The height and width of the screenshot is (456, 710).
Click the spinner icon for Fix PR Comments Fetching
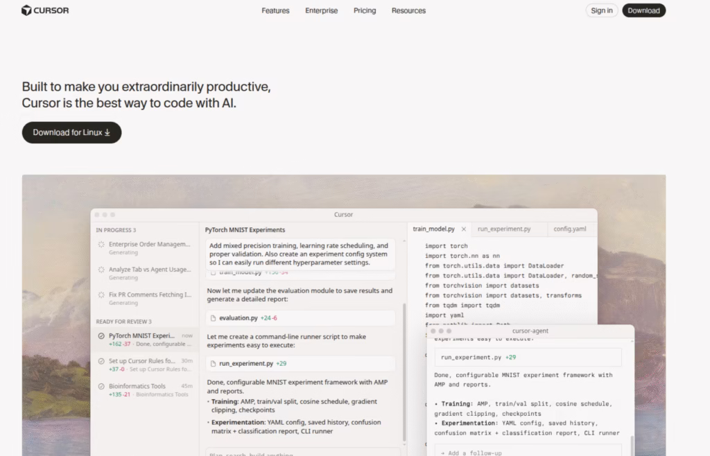[101, 296]
